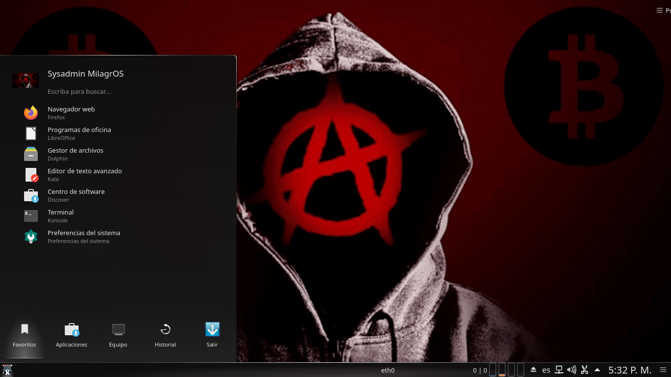Switch to the Equipo tab

tap(118, 335)
